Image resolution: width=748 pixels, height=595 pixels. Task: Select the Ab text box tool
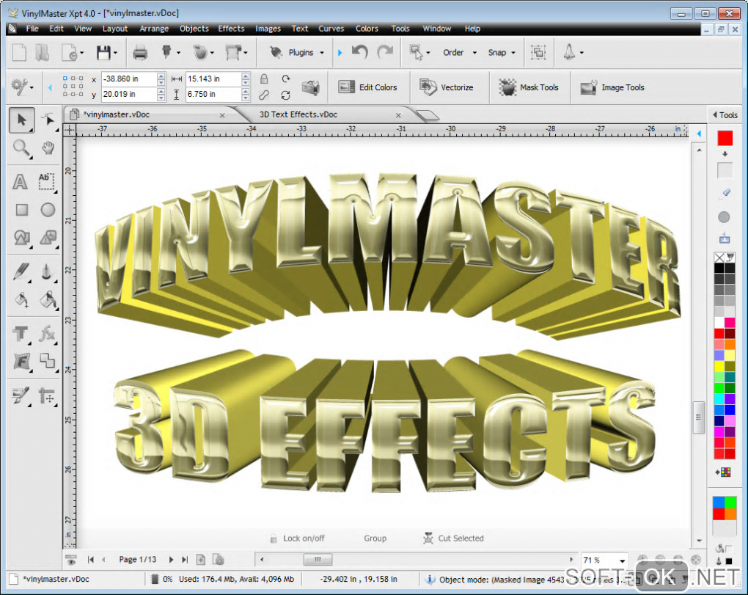[x=46, y=182]
